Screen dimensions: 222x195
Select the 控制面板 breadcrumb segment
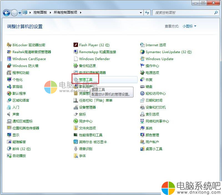[40, 12]
